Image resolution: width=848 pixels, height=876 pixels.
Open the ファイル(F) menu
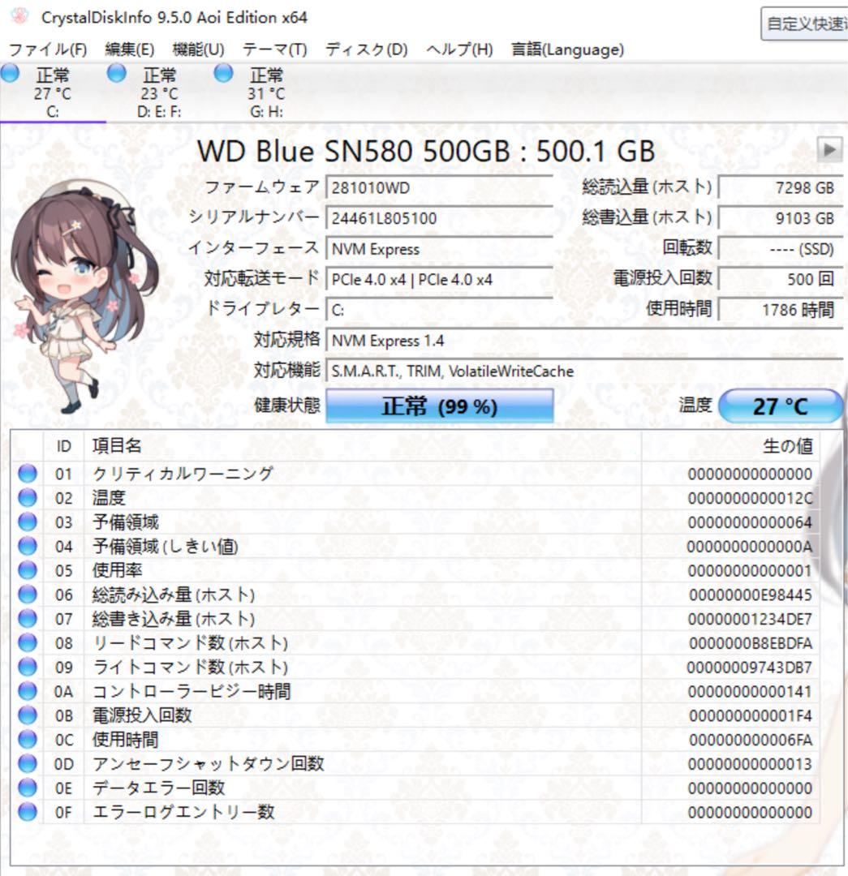click(x=48, y=49)
